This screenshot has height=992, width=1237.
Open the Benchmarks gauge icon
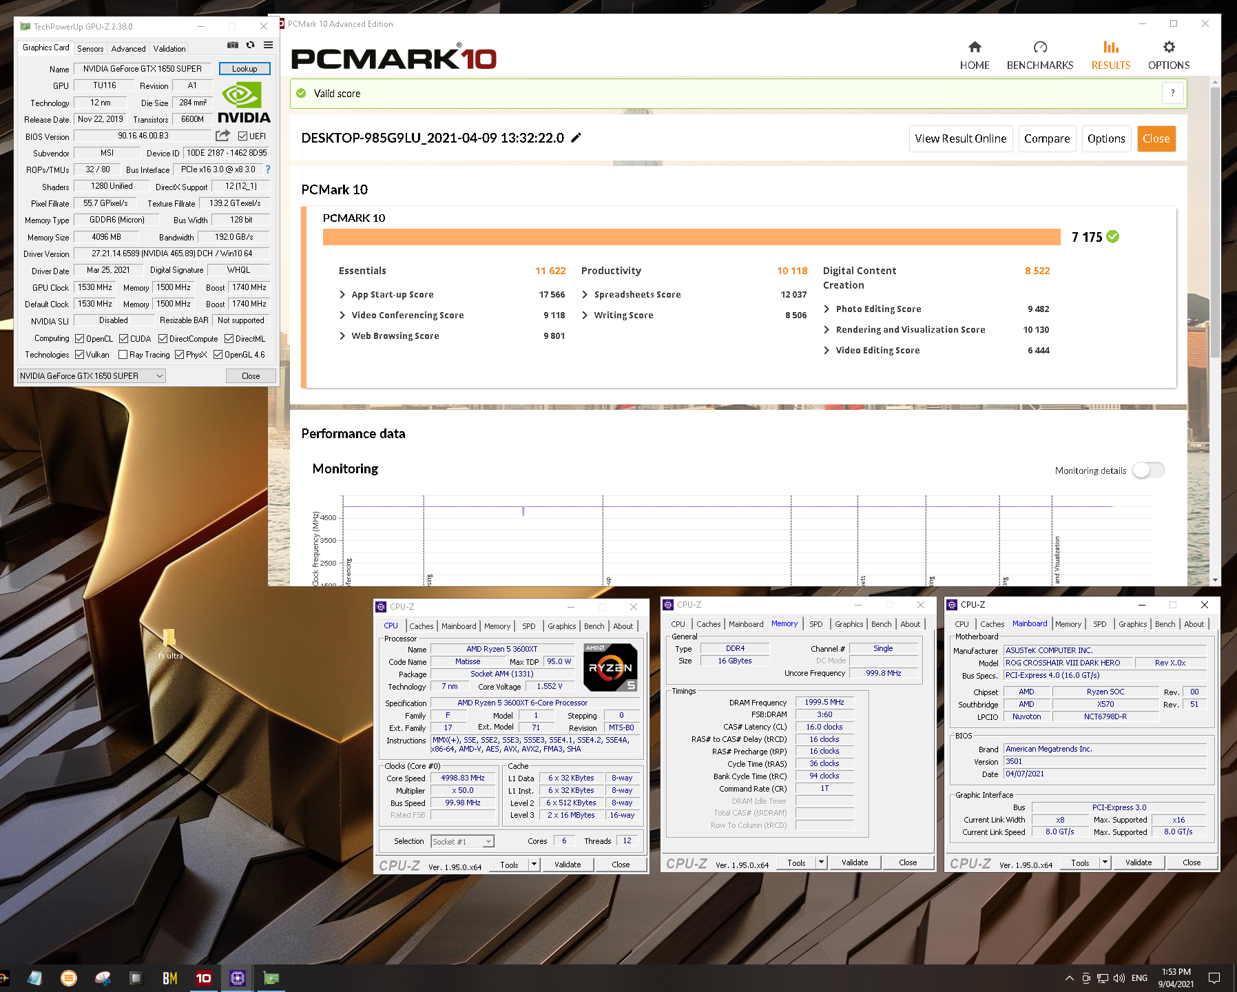(1040, 47)
